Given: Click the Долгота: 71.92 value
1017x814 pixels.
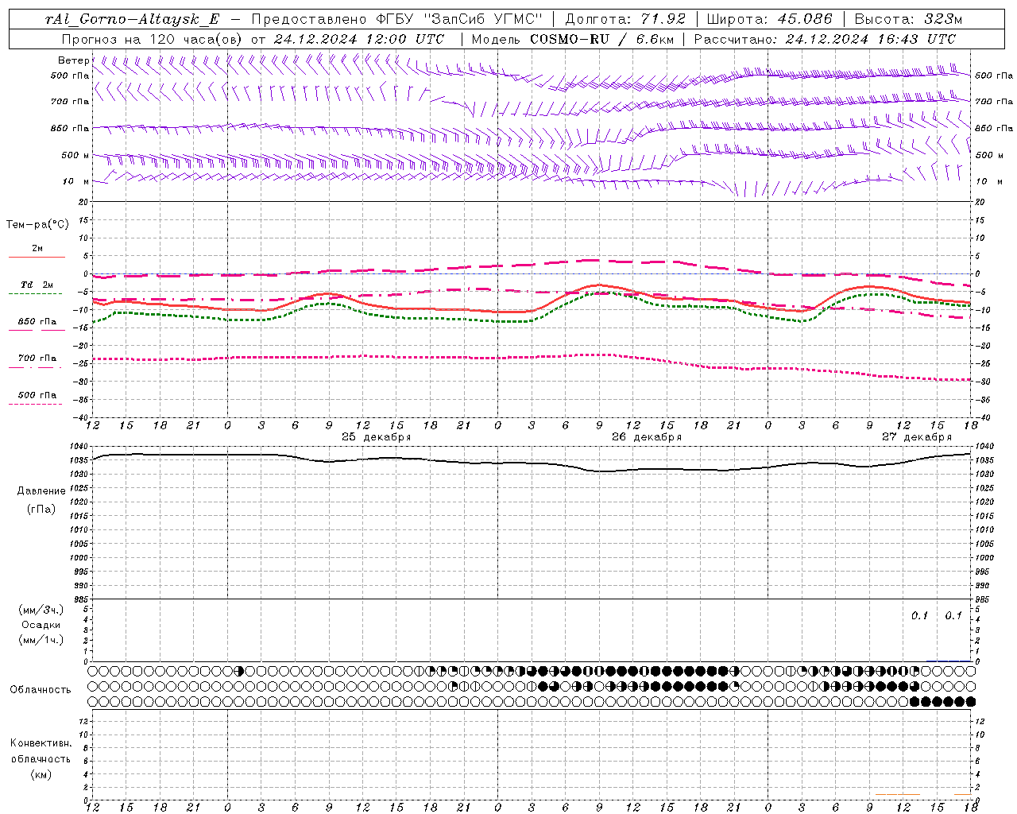Looking at the screenshot, I should pyautogui.click(x=625, y=19).
